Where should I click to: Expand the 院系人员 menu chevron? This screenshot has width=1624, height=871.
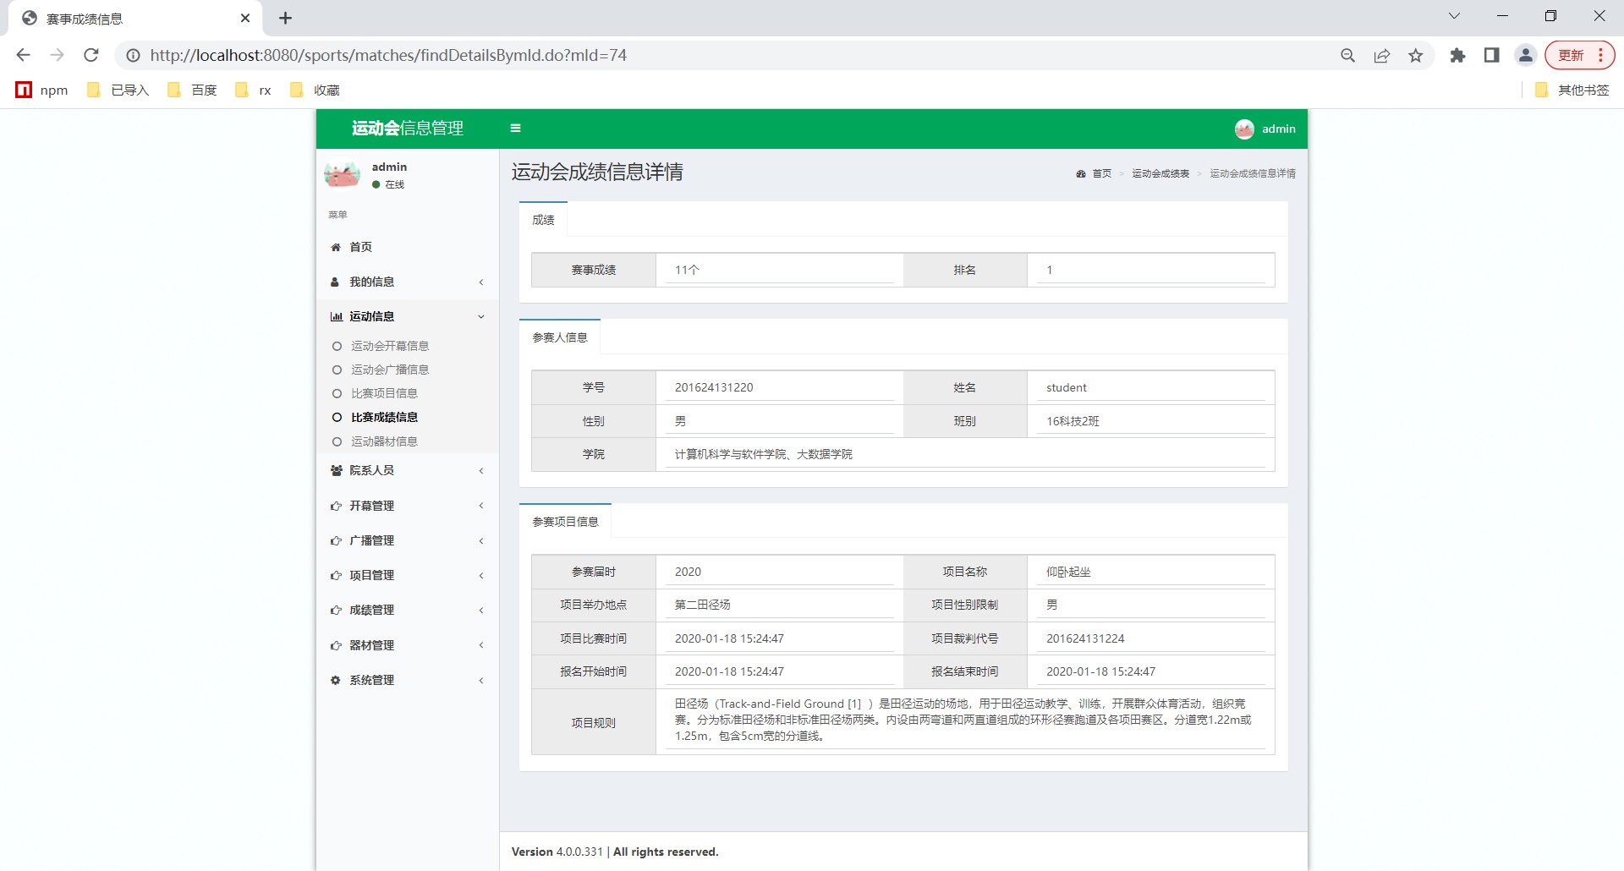pyautogui.click(x=481, y=470)
